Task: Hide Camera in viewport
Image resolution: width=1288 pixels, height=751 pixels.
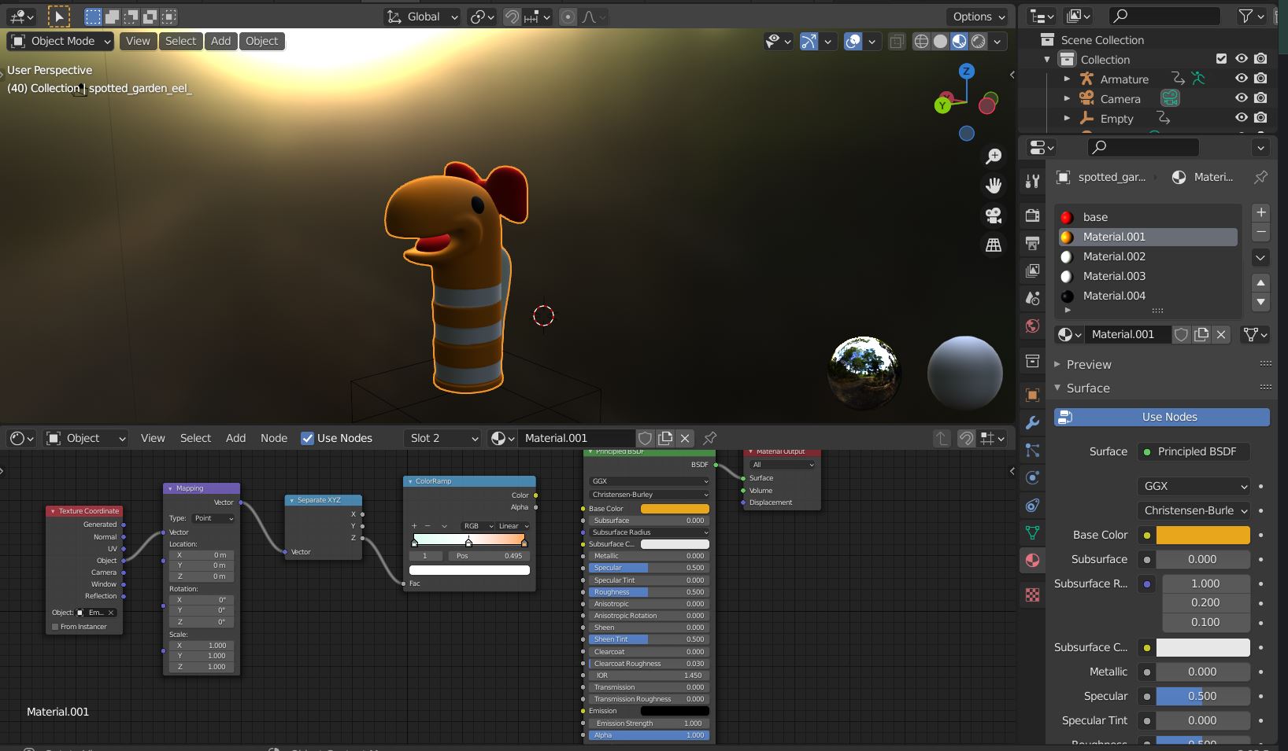Action: pyautogui.click(x=1242, y=98)
